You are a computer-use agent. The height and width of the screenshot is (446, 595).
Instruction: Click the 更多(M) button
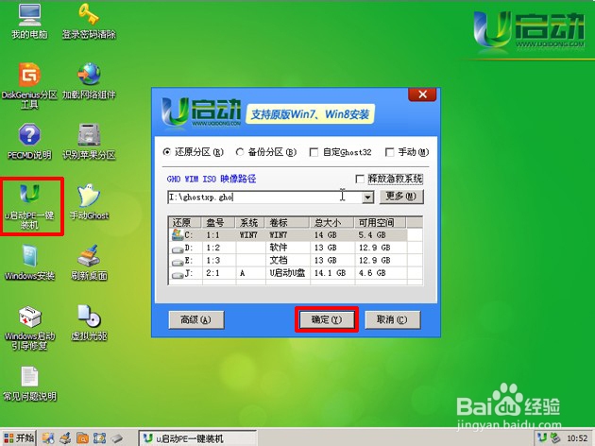(401, 197)
